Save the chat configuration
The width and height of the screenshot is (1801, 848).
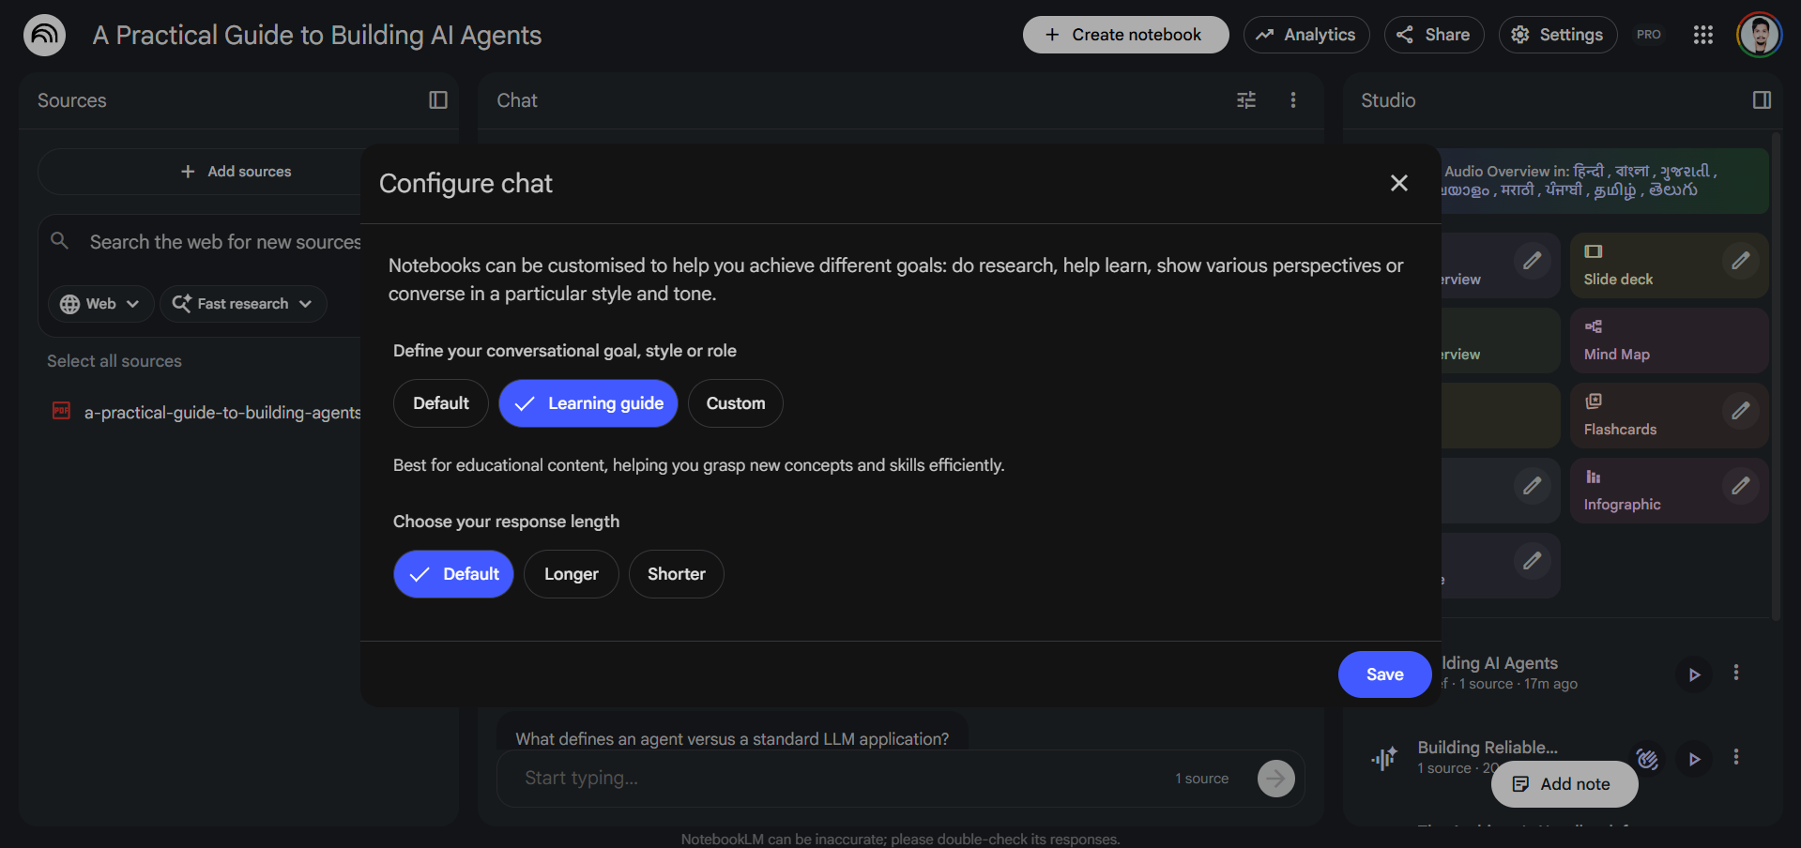pyautogui.click(x=1384, y=674)
